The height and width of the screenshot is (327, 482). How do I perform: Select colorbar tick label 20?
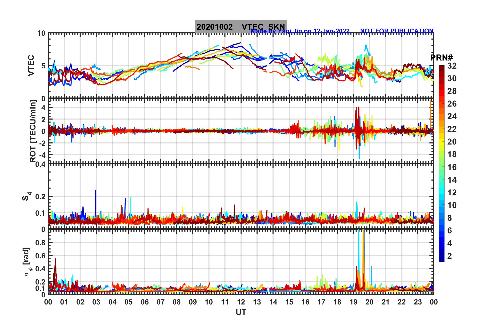pyautogui.click(x=452, y=142)
